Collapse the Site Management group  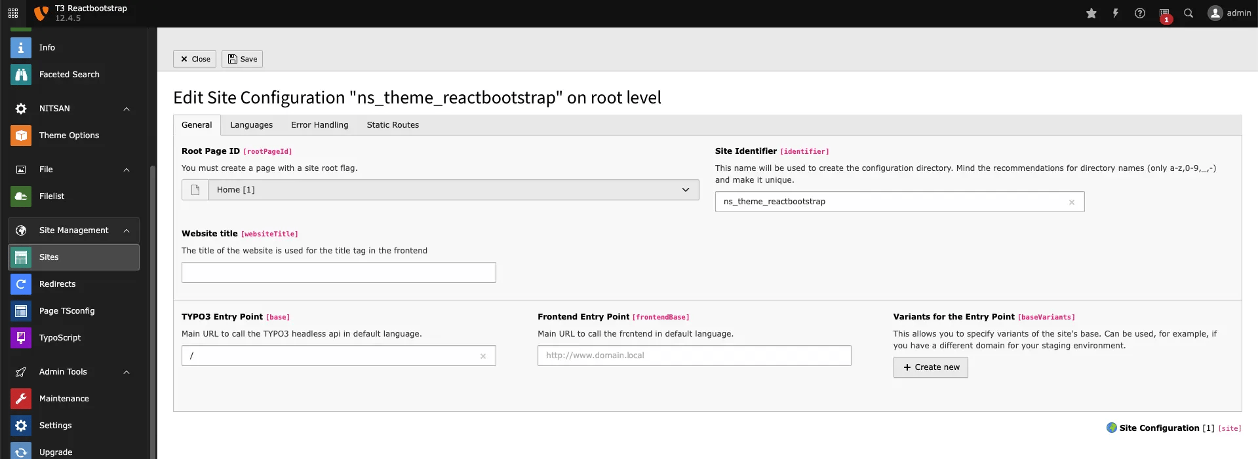[x=74, y=230]
